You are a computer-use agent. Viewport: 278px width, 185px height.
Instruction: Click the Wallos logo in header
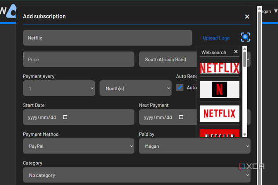tap(8, 11)
